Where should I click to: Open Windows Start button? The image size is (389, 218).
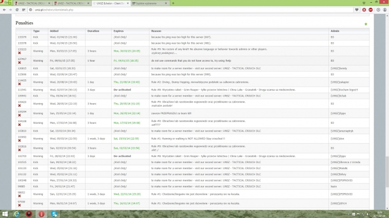pyautogui.click(x=4, y=214)
